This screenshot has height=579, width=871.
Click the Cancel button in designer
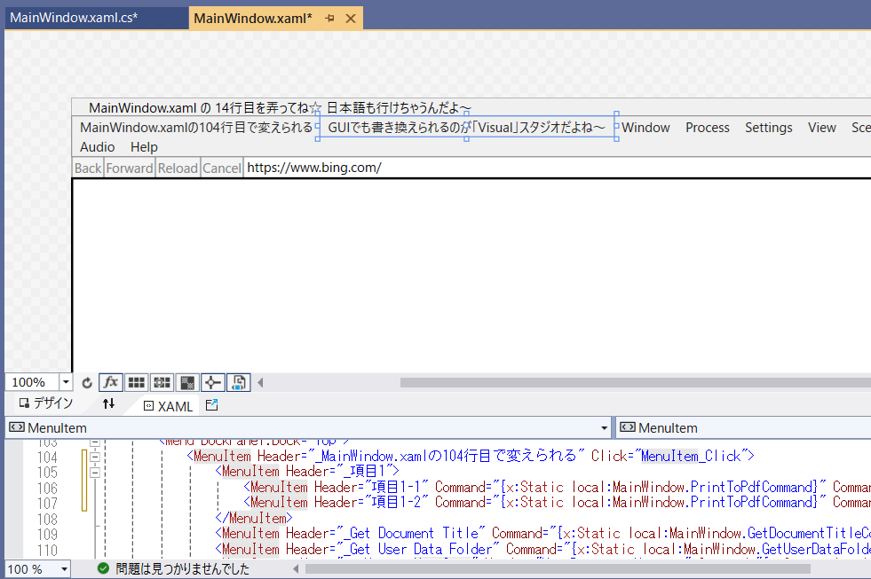(222, 168)
